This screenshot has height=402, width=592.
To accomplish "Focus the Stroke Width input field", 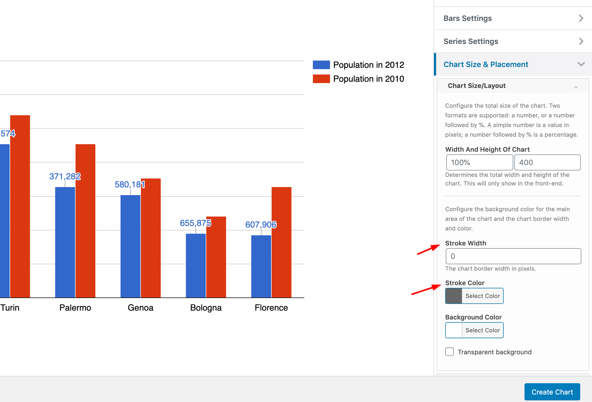I will click(x=513, y=256).
